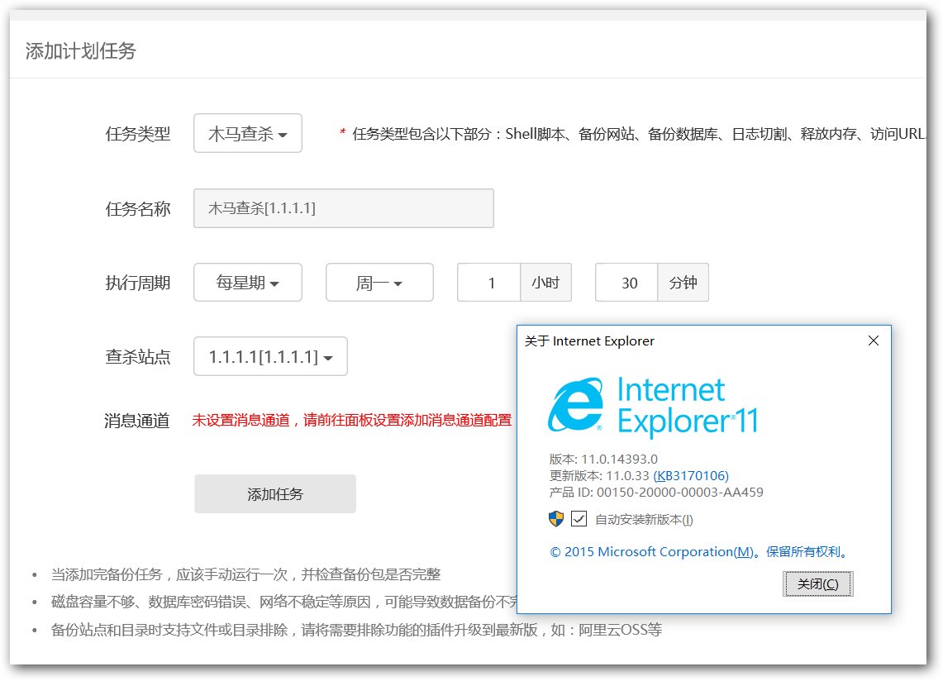Open the Microsoft Corporation copyright link
943x681 pixels.
click(699, 551)
